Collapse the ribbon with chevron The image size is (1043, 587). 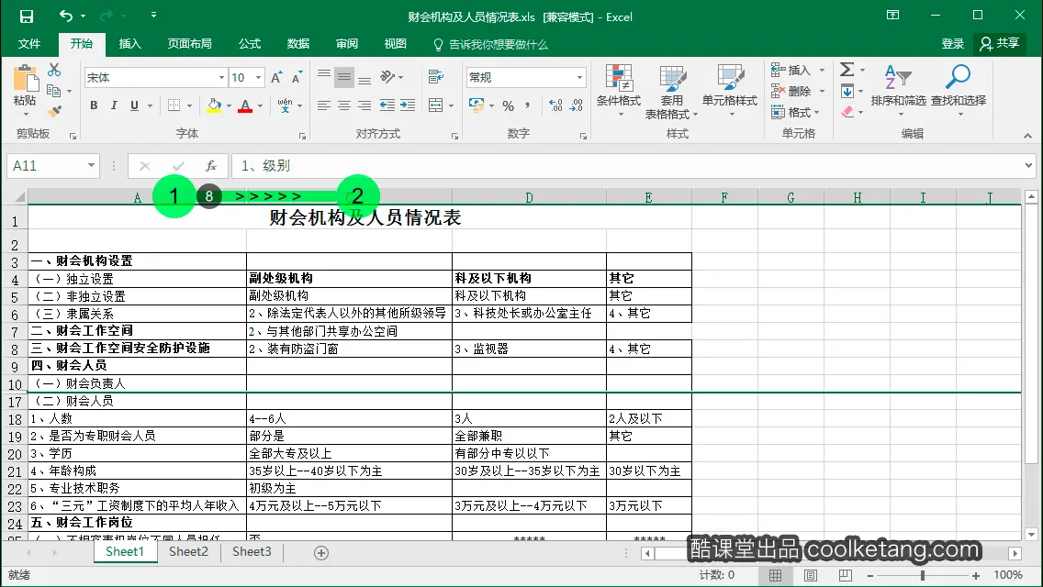click(1027, 136)
